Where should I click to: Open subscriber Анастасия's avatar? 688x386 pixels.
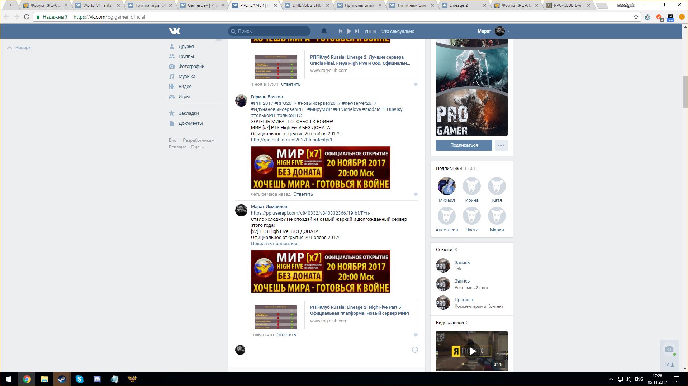click(x=447, y=216)
